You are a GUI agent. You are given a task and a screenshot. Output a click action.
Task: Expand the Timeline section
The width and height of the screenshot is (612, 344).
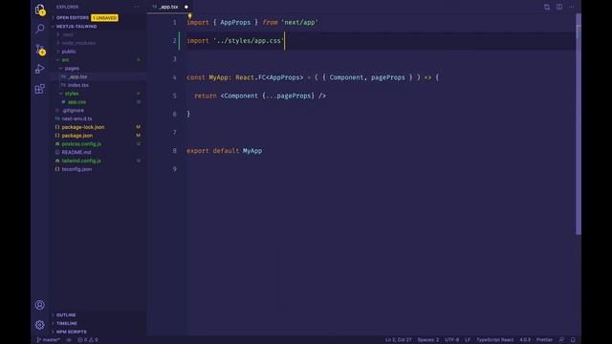(x=66, y=323)
